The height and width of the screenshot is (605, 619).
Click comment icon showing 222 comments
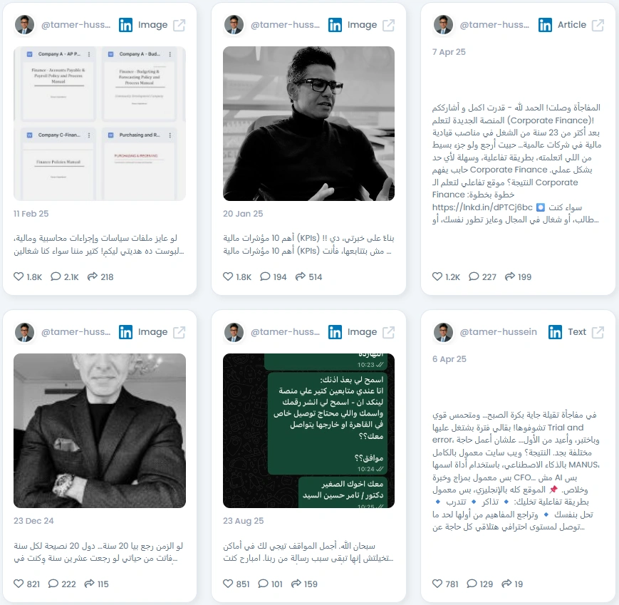coord(53,584)
